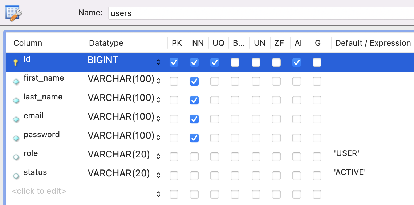The image size is (414, 205).
Task: Click the diamond icon beside first_name
Action: [16, 82]
